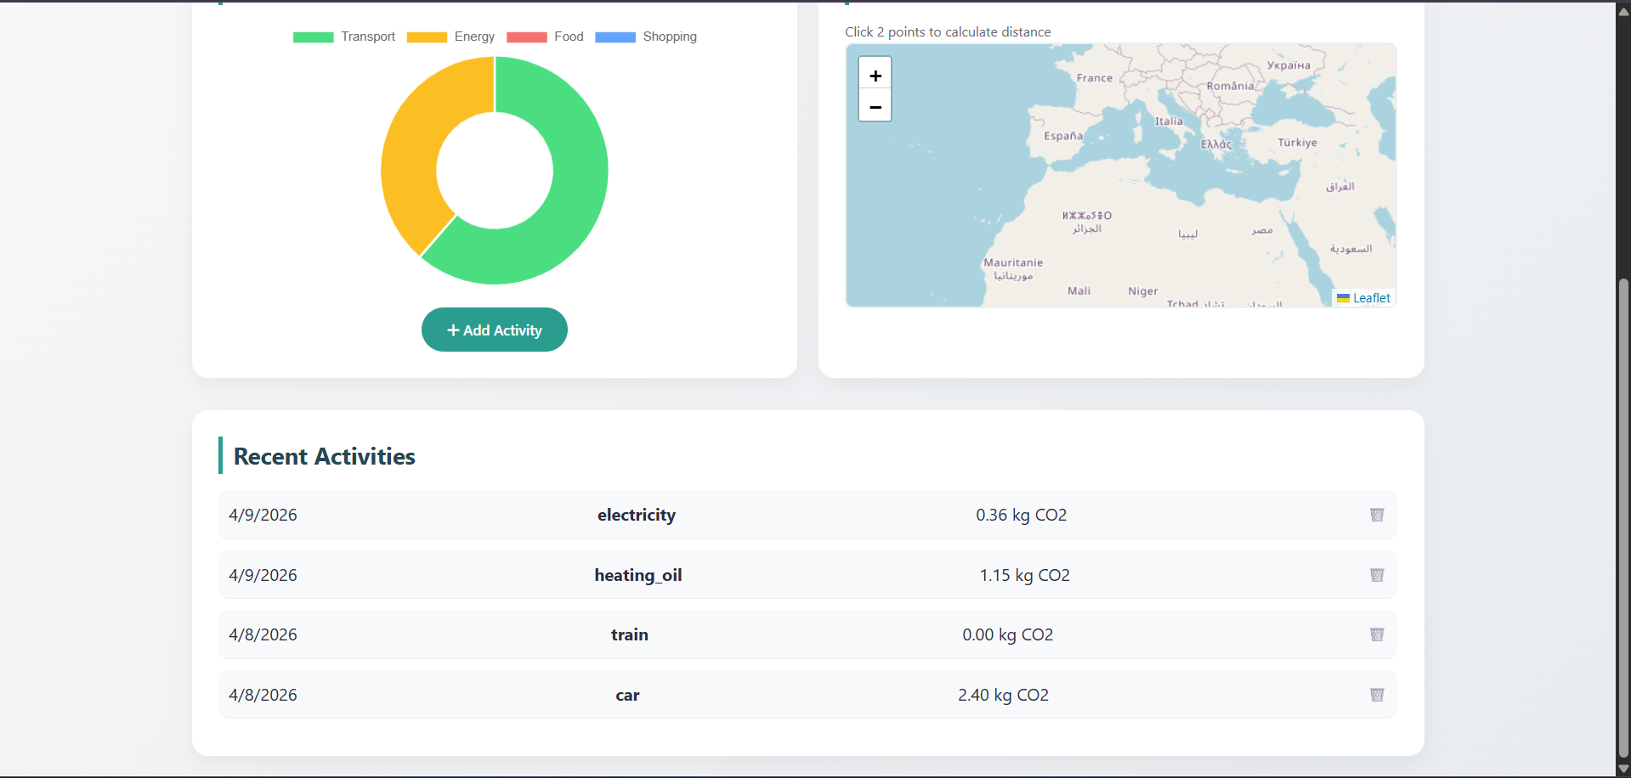Toggle Food legend in chart

click(546, 37)
